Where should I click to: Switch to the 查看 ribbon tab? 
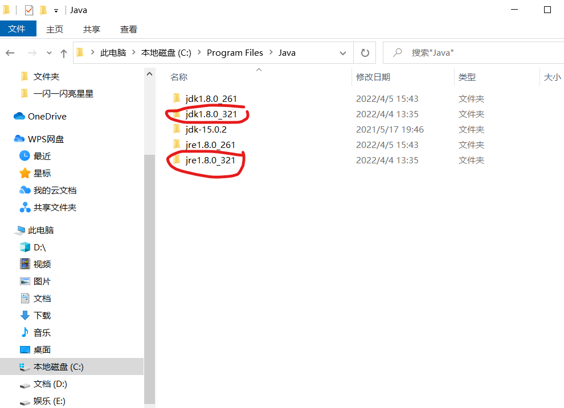pyautogui.click(x=128, y=29)
